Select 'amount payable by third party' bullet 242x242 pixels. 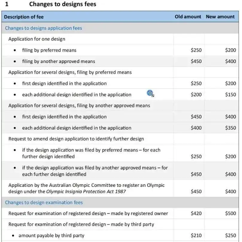[x=51, y=235]
